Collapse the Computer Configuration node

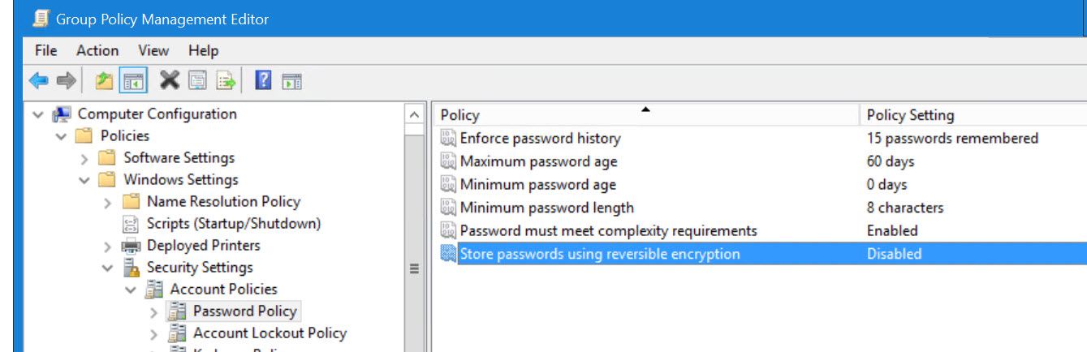pyautogui.click(x=38, y=114)
